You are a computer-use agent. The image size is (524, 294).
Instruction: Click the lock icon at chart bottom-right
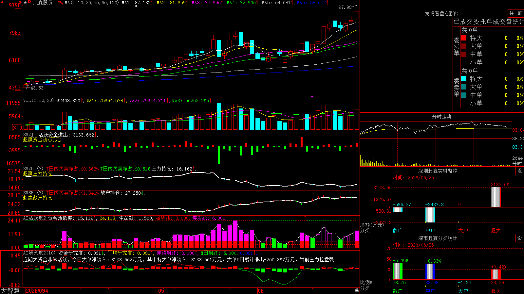(357, 290)
